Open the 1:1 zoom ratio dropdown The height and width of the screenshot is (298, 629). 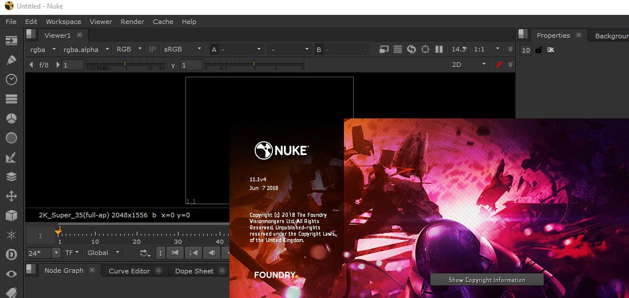[x=486, y=49]
